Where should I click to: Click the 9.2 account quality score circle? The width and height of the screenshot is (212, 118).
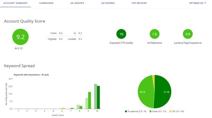coord(20,37)
